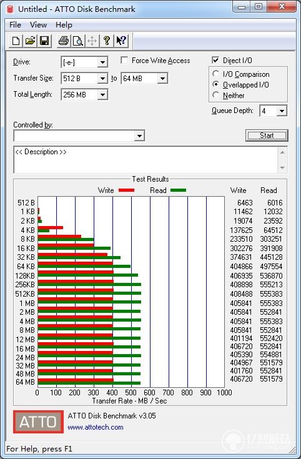Uncheck the Direct I/O checkbox
This screenshot has height=459, width=301.
coord(215,61)
